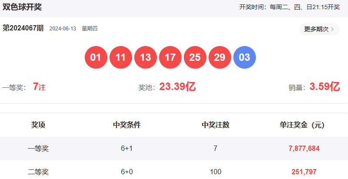
Task: Click red ball number 01
Action: tap(96, 58)
